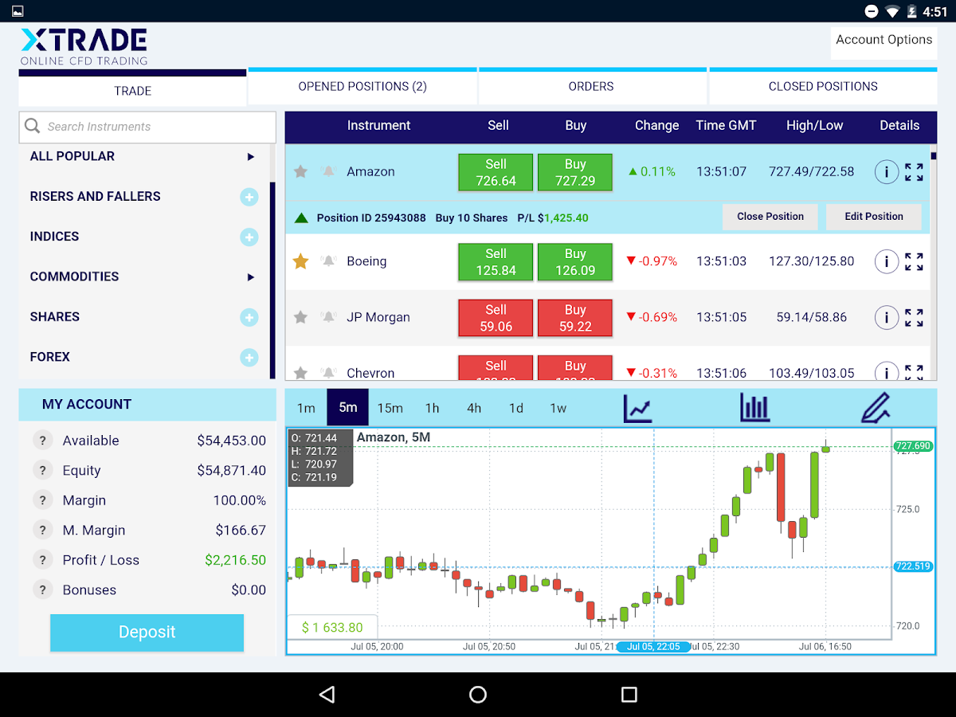Expand JP Morgan chart to fullscreen

(x=915, y=317)
